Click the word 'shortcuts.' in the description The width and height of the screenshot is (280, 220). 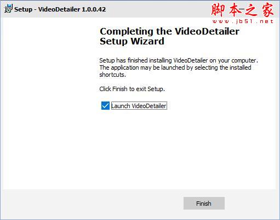[113, 75]
